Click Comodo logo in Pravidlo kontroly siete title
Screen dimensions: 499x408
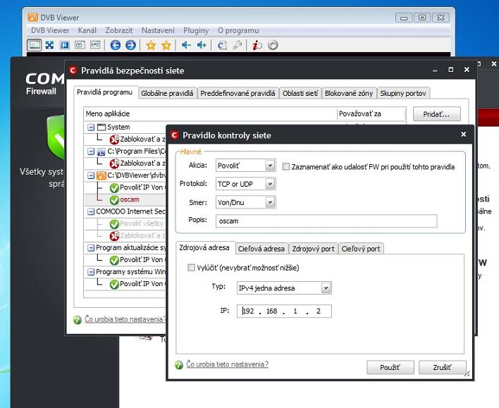pyautogui.click(x=174, y=135)
